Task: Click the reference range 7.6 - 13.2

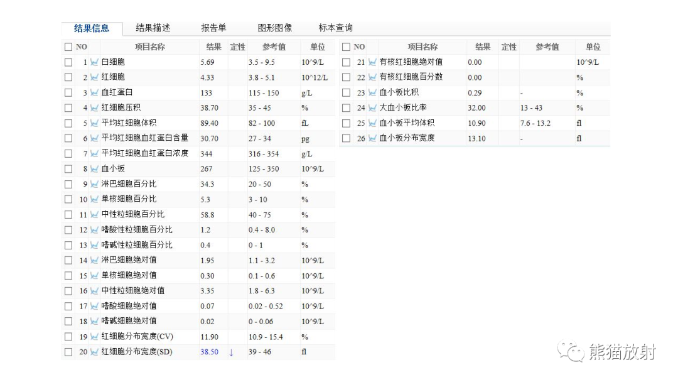Action: coord(535,123)
